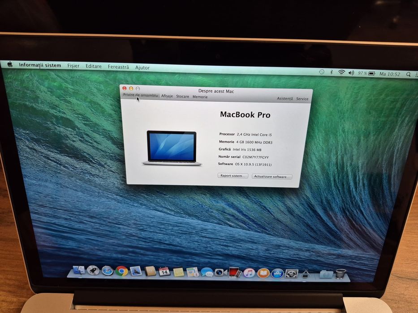This screenshot has height=313, width=418.
Task: Open Calendar showing 14 in dock
Action: tap(164, 271)
